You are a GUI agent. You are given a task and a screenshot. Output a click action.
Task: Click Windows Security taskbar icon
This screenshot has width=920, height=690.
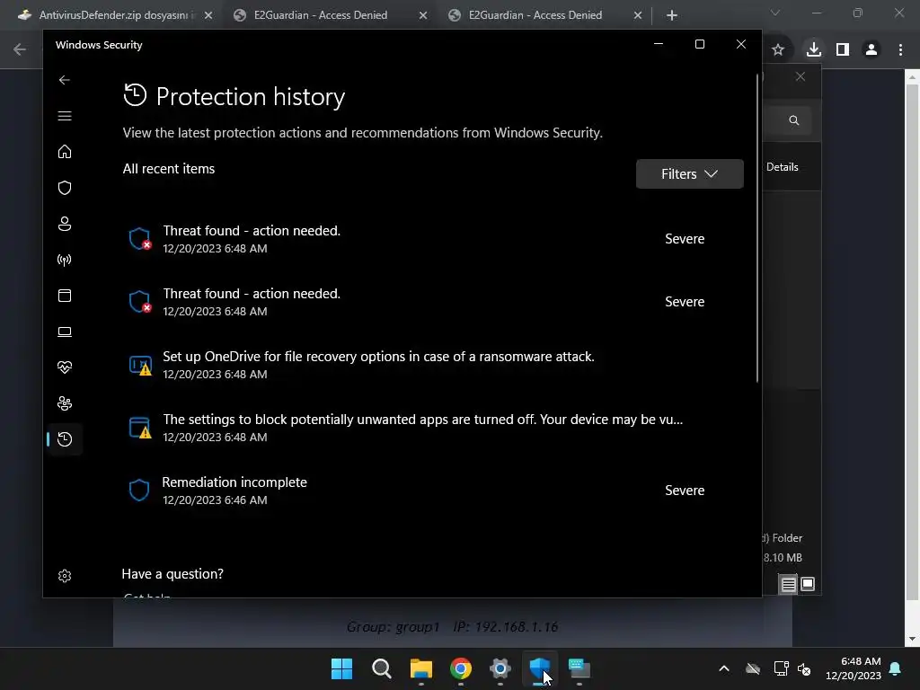[x=540, y=668]
